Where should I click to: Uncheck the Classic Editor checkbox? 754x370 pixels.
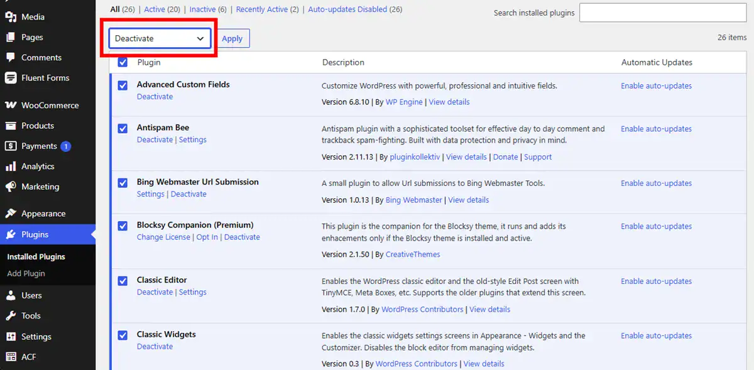tap(123, 281)
